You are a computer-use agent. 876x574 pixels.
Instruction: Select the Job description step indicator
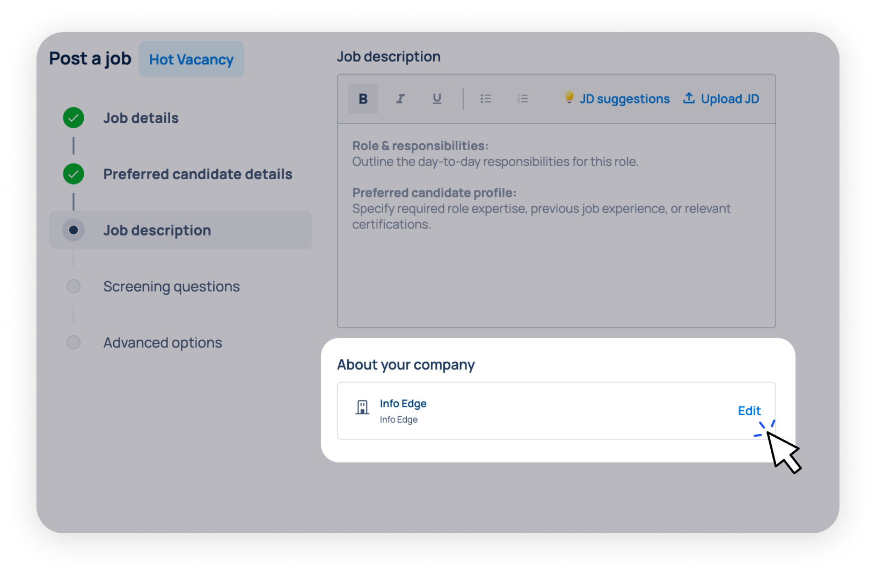[x=74, y=230]
